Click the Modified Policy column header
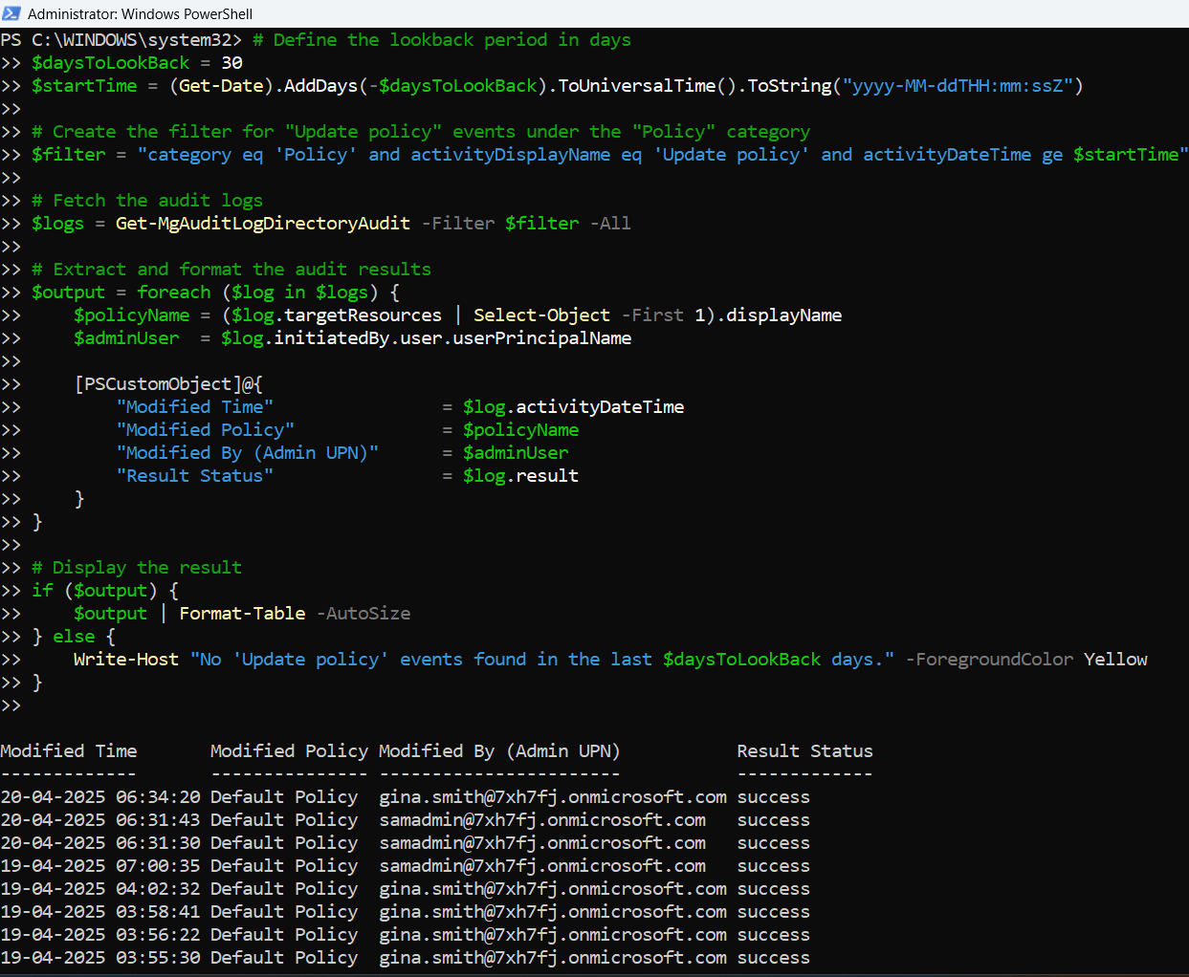Viewport: 1189px width, 977px height. (x=289, y=751)
